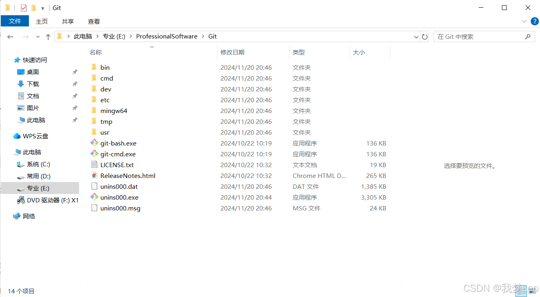The image size is (540, 297).
Task: Click the Chrome HTML D... type cell
Action: (x=319, y=176)
